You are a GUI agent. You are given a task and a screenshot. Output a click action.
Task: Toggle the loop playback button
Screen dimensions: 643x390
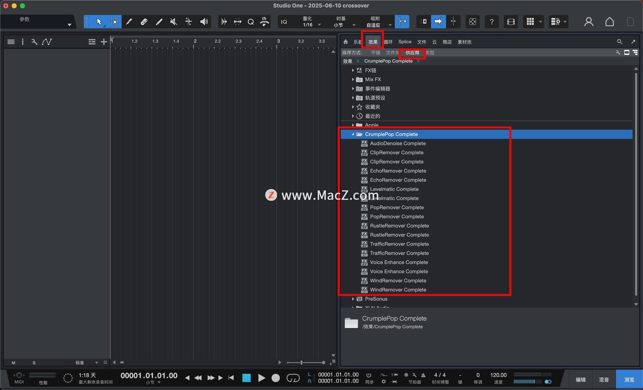[x=293, y=378]
